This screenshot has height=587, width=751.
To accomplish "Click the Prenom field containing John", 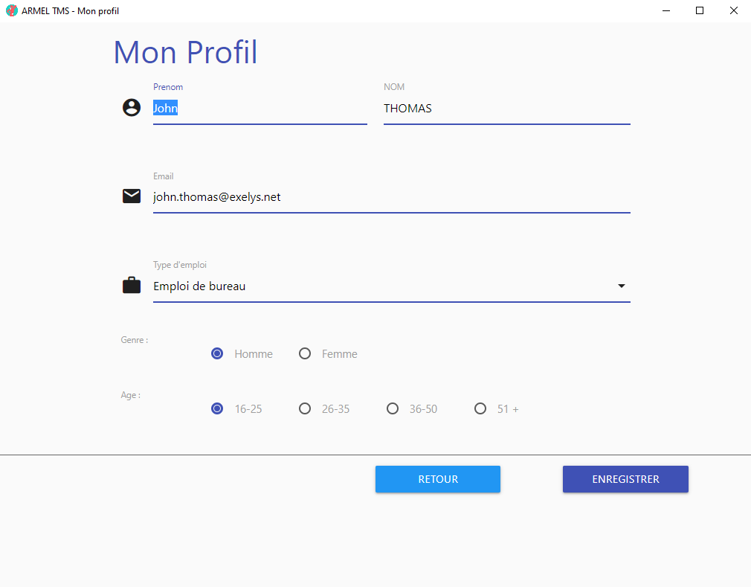I will pyautogui.click(x=260, y=109).
